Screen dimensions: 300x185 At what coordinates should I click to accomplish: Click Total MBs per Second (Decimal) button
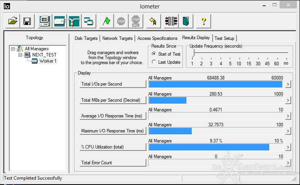[113, 100]
